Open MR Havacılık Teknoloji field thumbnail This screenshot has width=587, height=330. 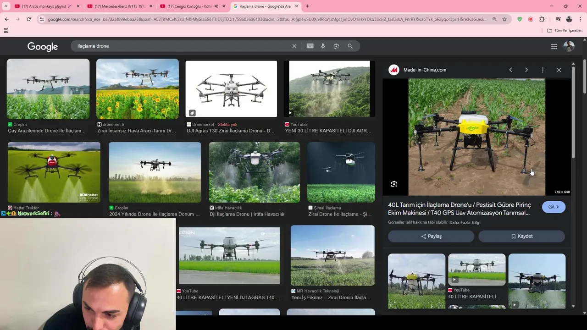[332, 255]
